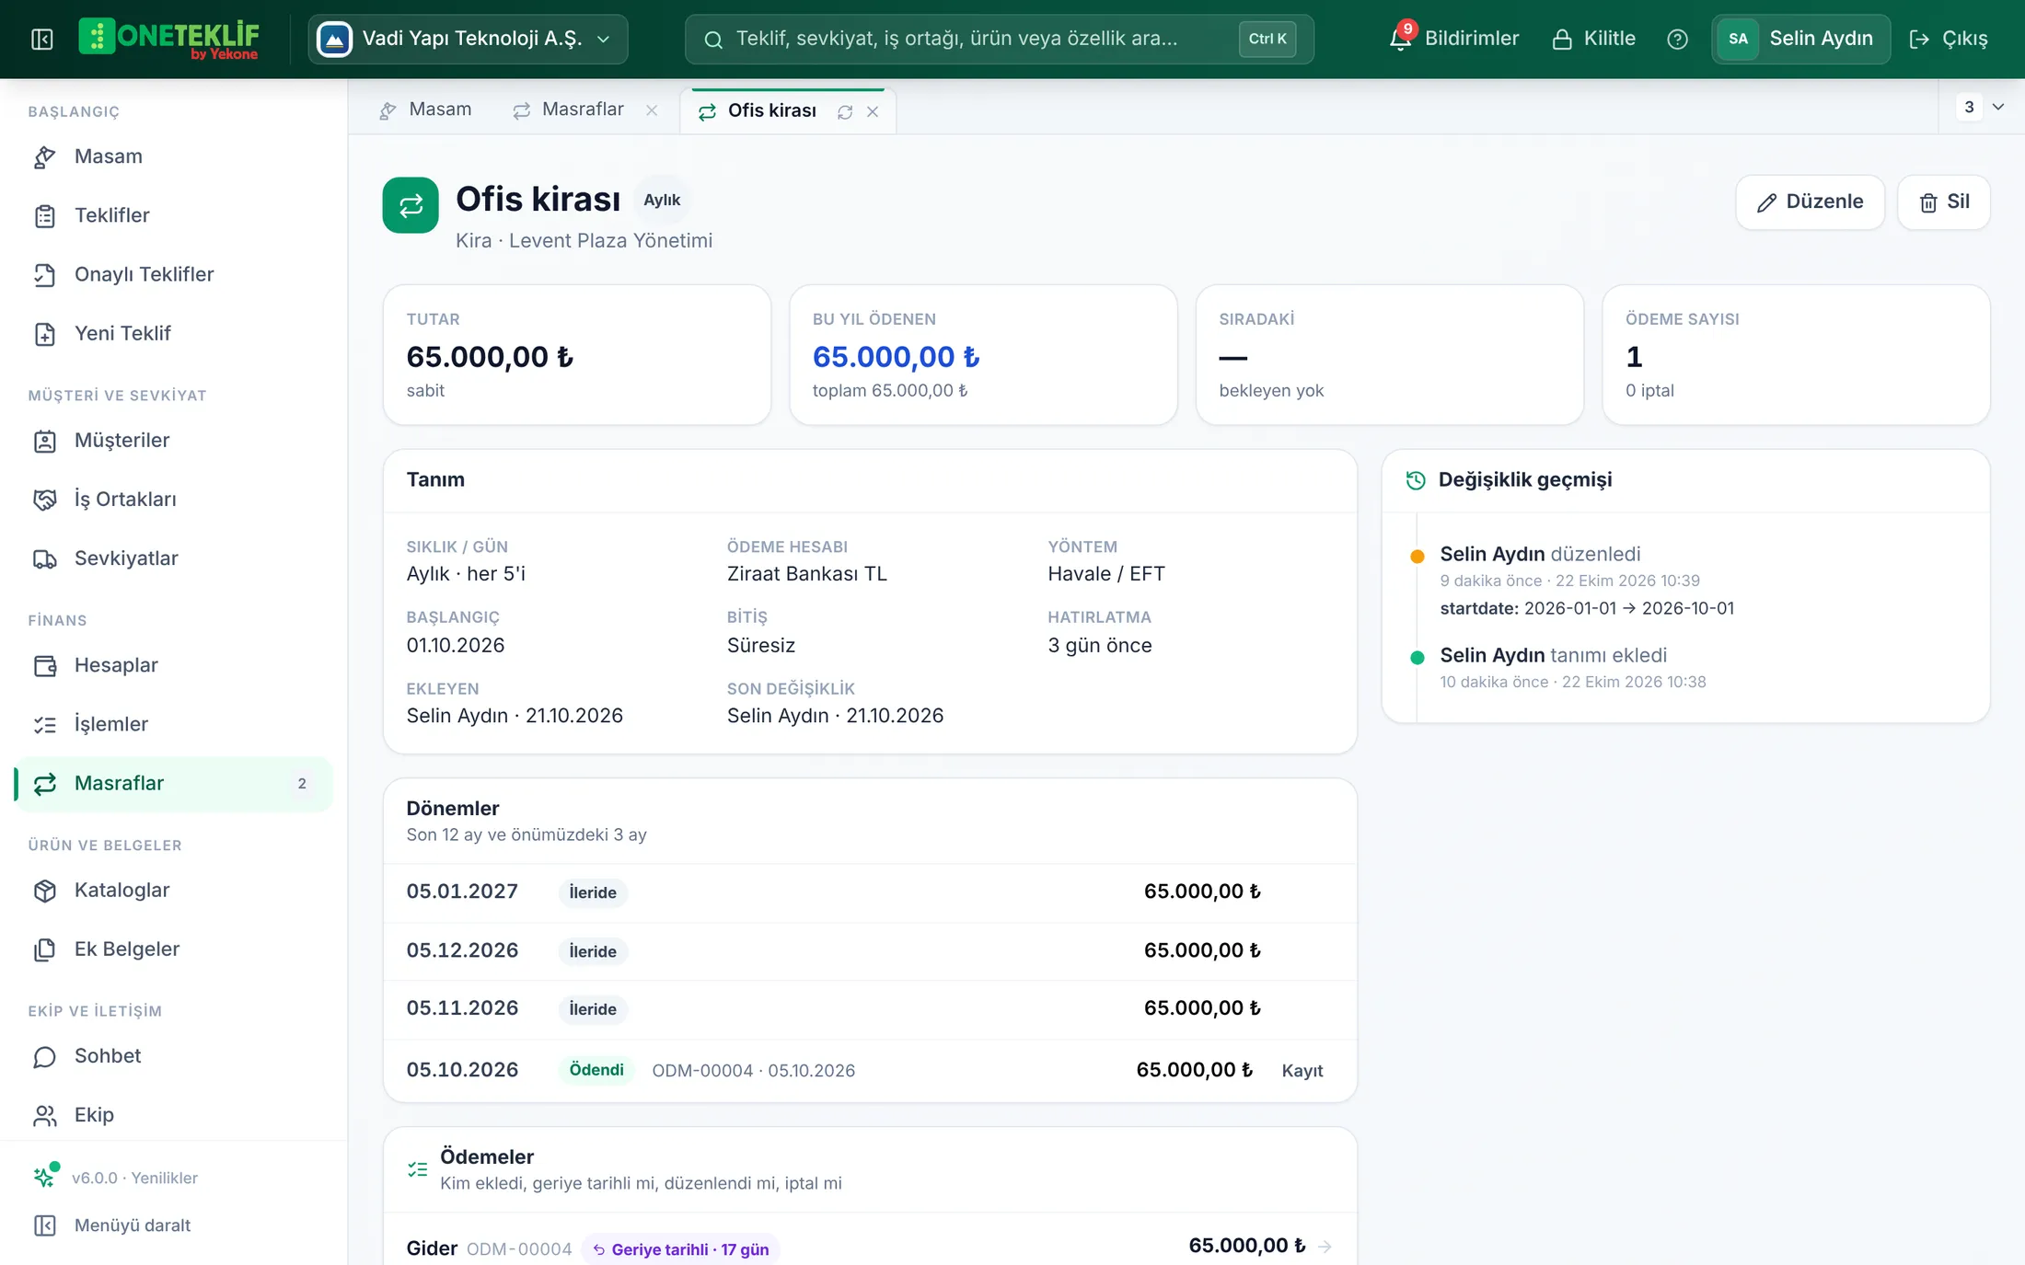The width and height of the screenshot is (2025, 1265).
Task: Open Hesaplar in sidebar
Action: [174, 665]
